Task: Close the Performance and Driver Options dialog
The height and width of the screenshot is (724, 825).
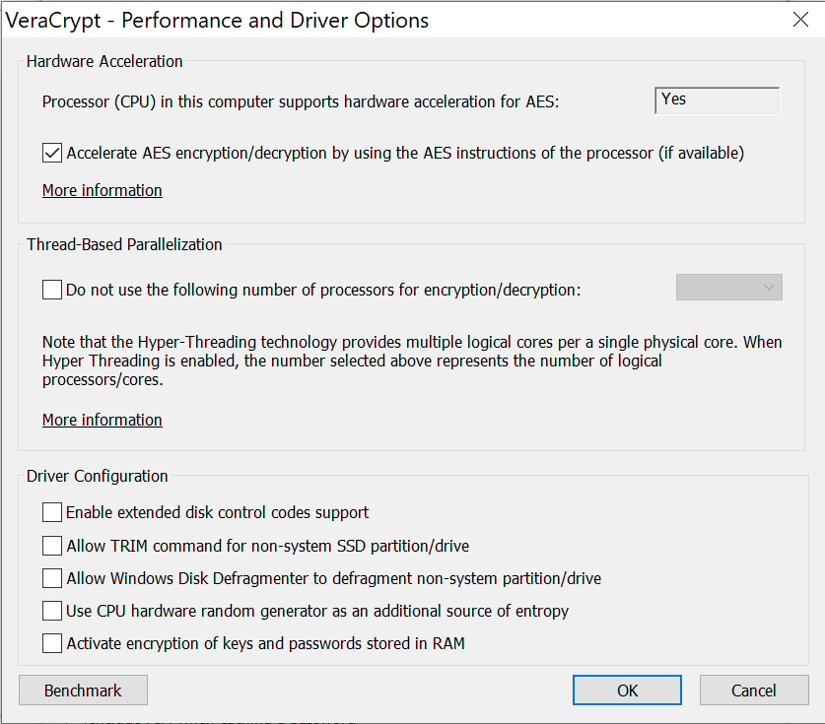Action: tap(800, 20)
